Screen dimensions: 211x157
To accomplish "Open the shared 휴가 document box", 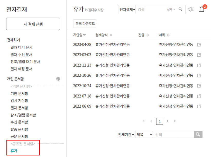I will [14, 151].
